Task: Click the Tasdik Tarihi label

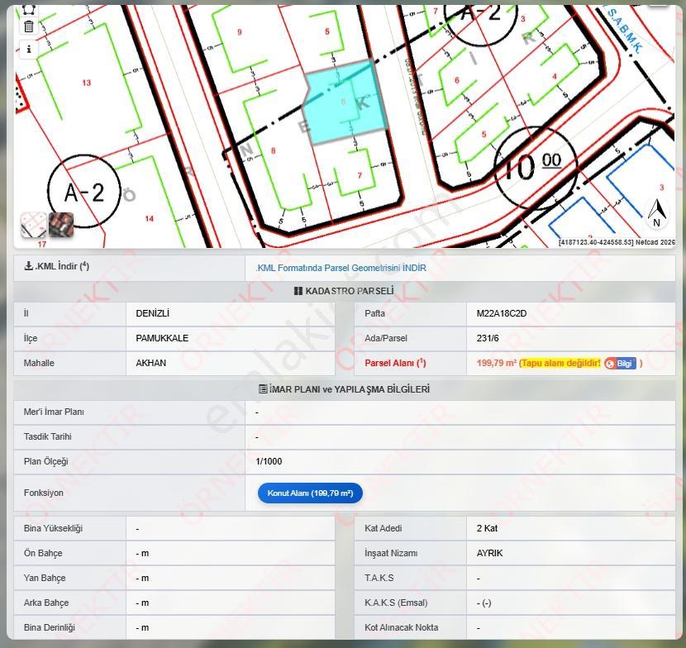Action: point(48,436)
